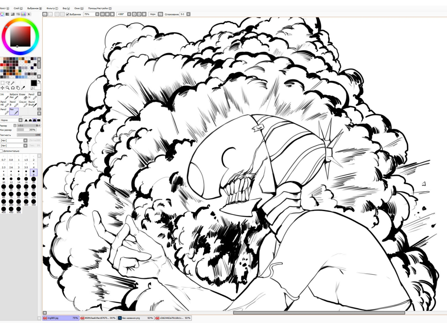This screenshot has width=447, height=323.
Task: Expand the Сглаживание S-3 dropdown
Action: coord(189,14)
